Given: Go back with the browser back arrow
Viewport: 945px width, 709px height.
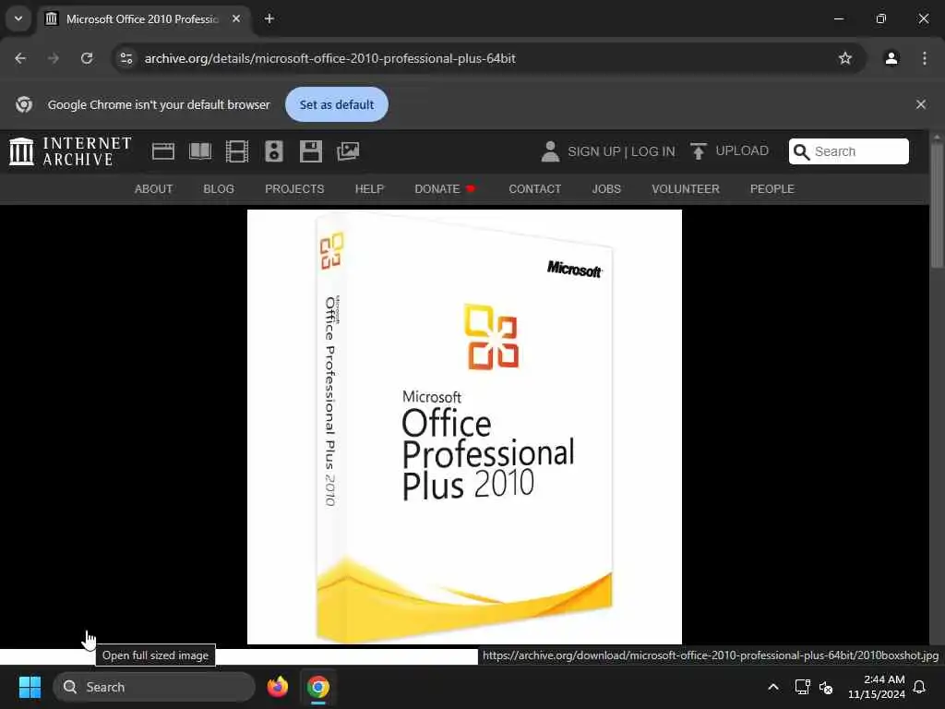Looking at the screenshot, I should 20,58.
